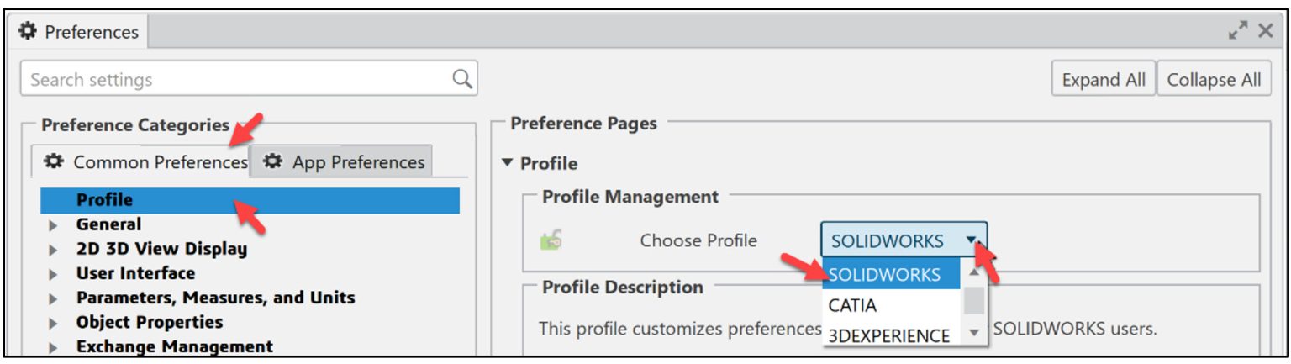The image size is (1291, 364).
Task: Expand the General category
Action: 54,225
